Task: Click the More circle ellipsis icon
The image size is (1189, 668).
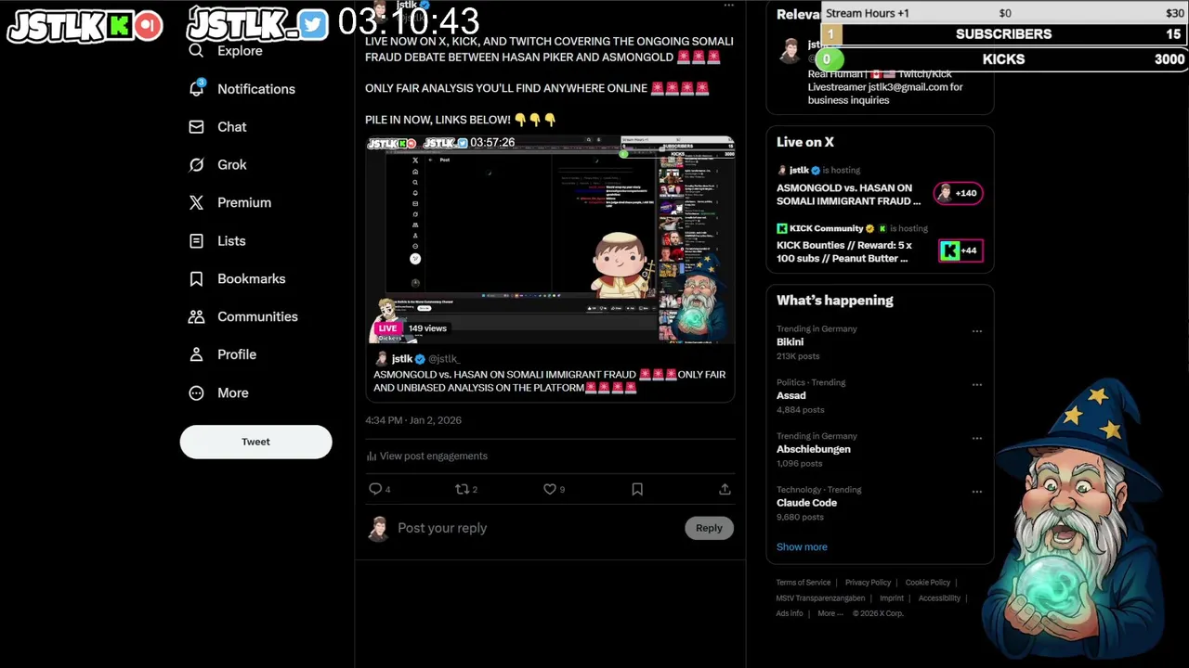Action: click(x=196, y=393)
